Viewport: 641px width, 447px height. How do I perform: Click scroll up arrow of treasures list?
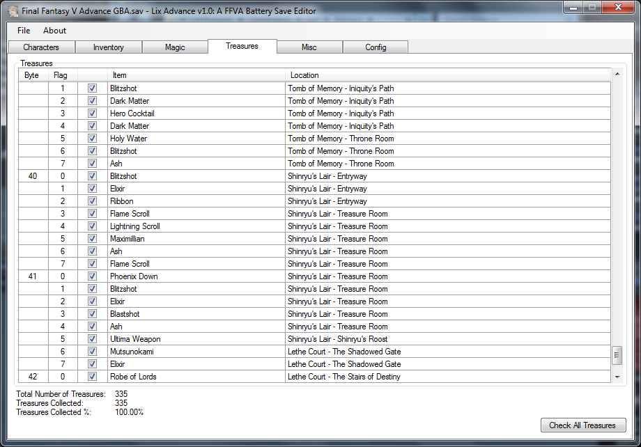(x=617, y=74)
